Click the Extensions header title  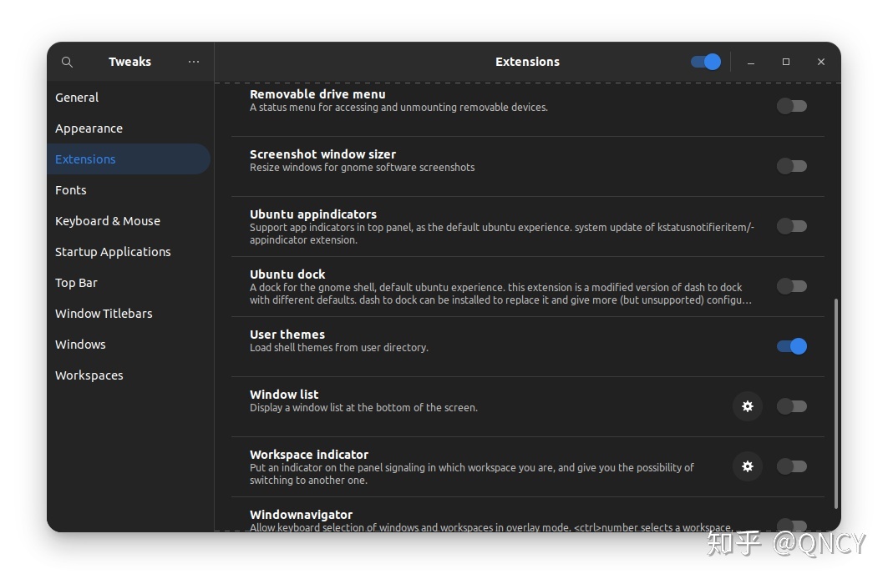click(527, 62)
